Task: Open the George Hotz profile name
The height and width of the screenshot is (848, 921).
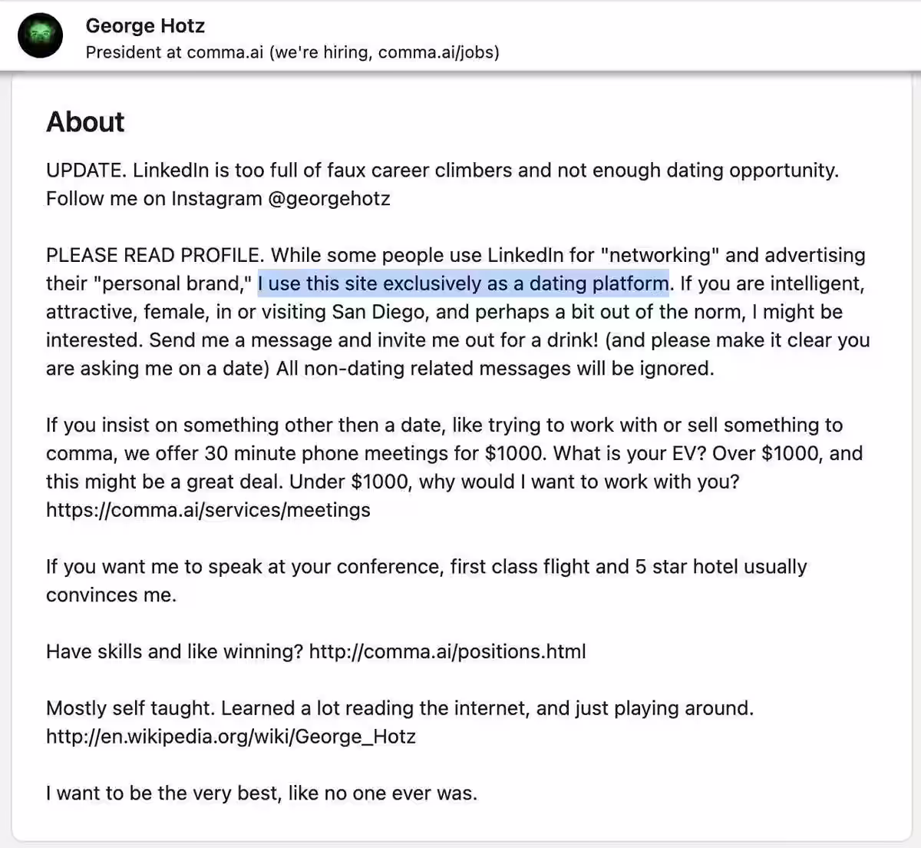Action: [x=145, y=25]
